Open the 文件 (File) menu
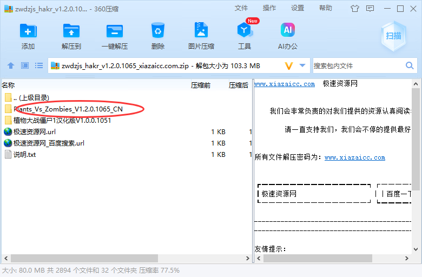The height and width of the screenshot is (277, 422). (x=241, y=8)
